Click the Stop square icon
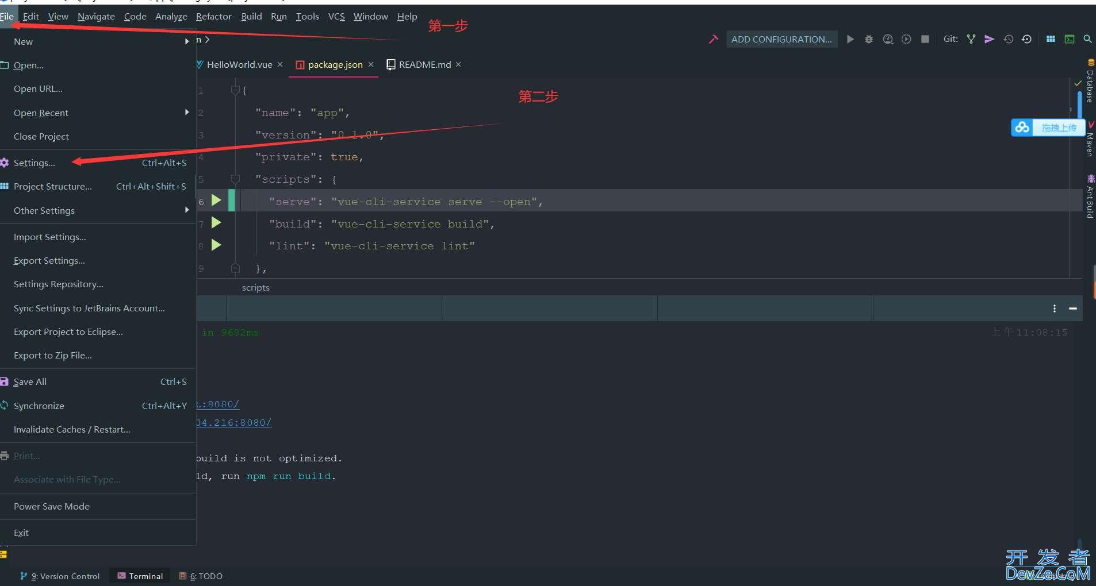 pyautogui.click(x=925, y=39)
